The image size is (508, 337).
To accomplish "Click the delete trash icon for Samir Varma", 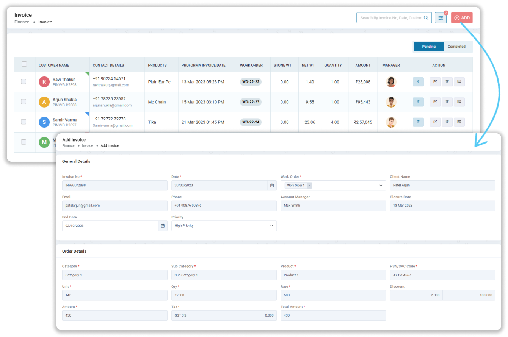I will tap(447, 122).
